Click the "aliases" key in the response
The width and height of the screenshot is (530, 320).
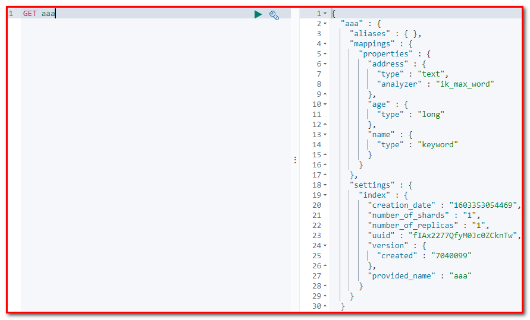point(370,34)
